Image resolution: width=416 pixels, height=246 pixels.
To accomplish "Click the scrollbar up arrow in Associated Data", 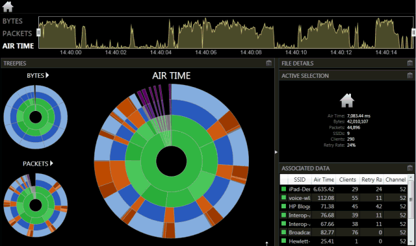I will coord(411,177).
